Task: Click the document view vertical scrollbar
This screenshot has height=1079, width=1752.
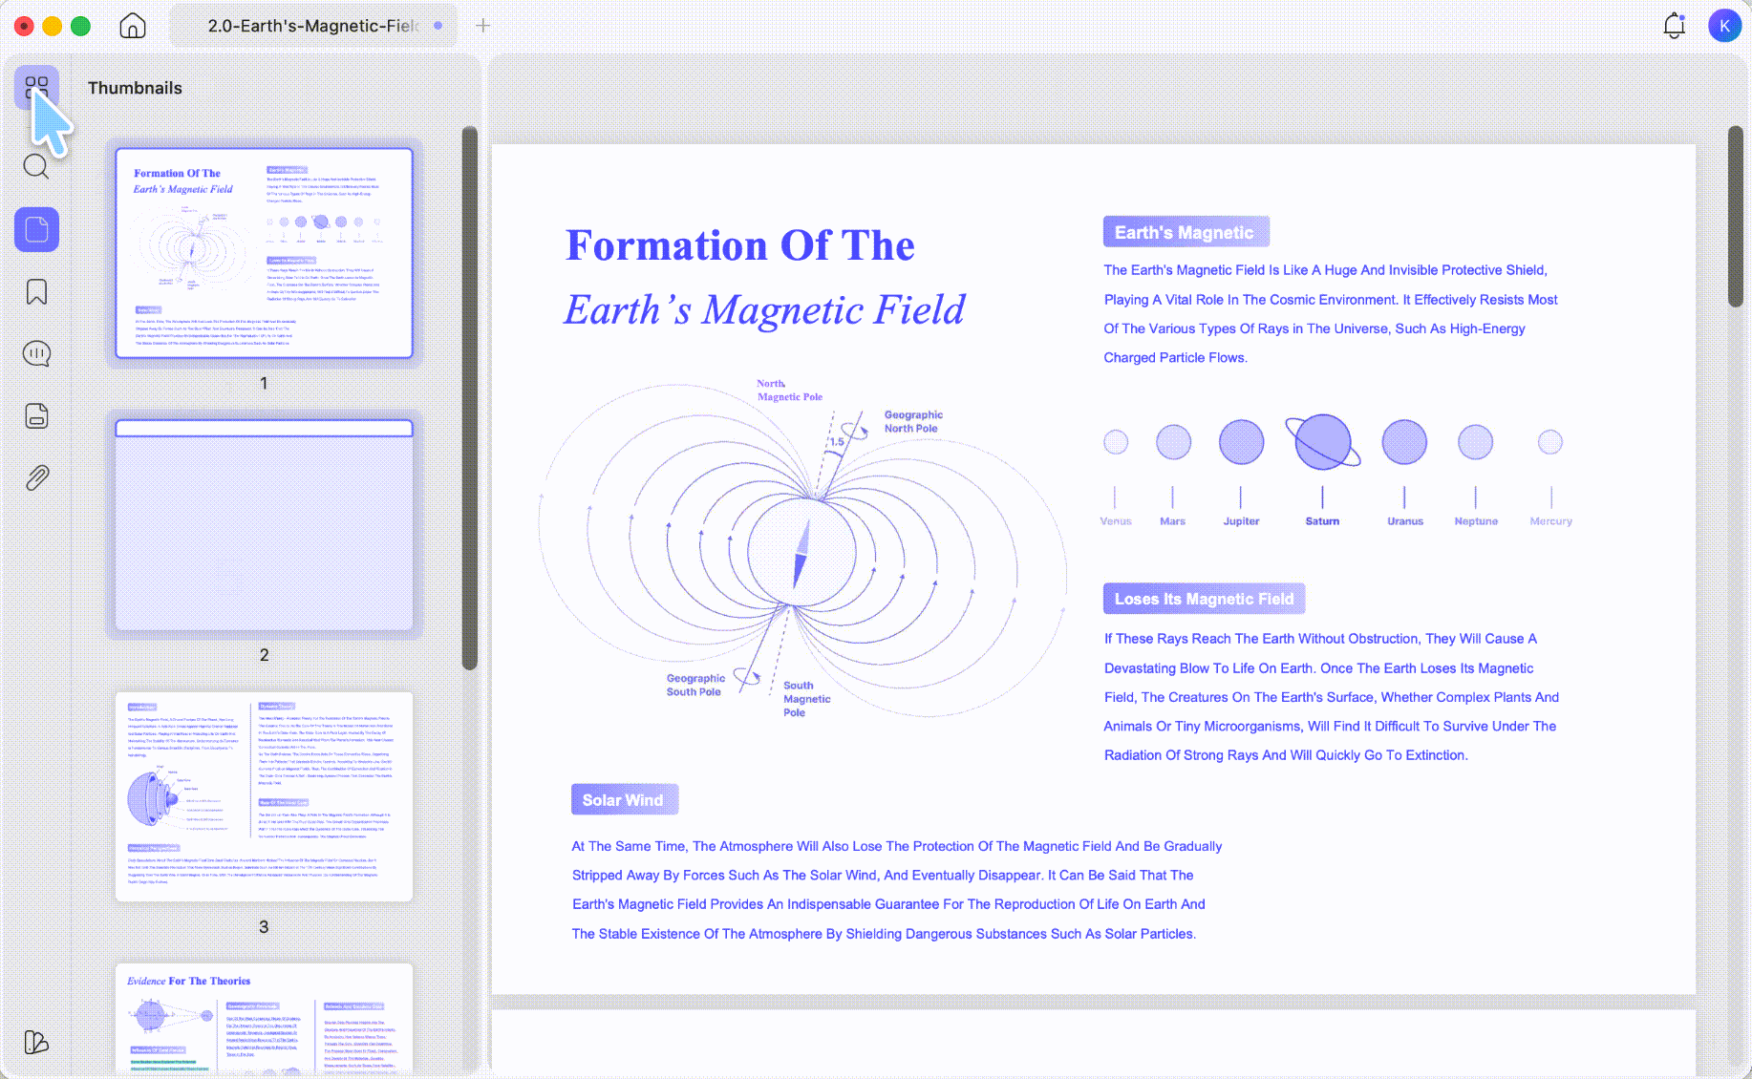Action: click(x=1735, y=217)
